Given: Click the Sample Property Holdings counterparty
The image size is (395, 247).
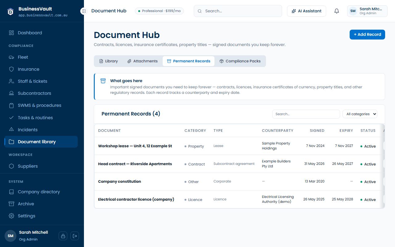Looking at the screenshot, I should (276, 146).
